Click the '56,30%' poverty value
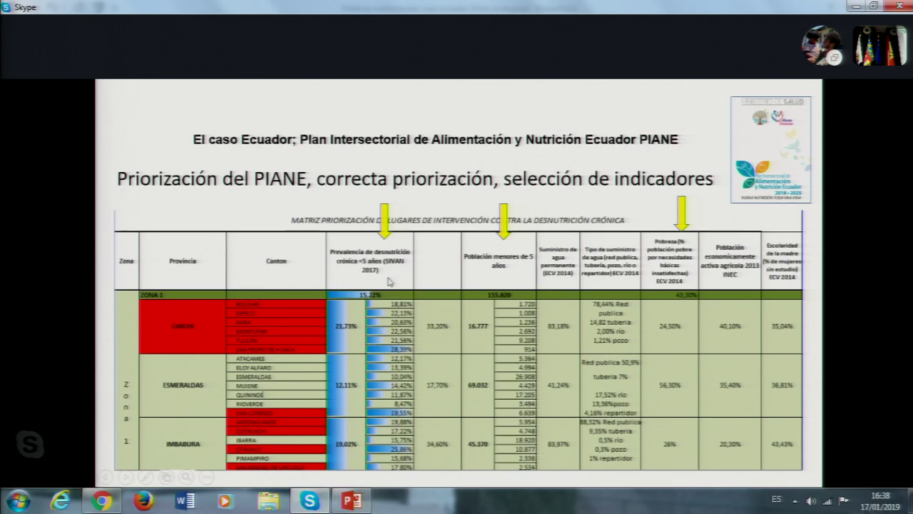This screenshot has height=514, width=913. tap(669, 385)
